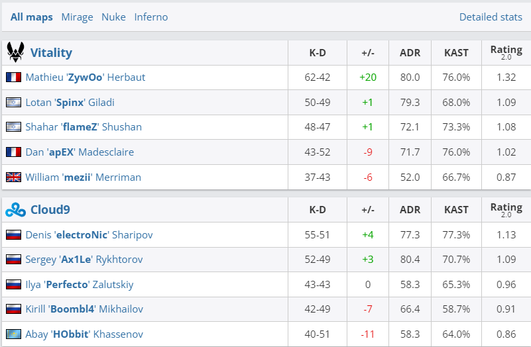Image resolution: width=531 pixels, height=347 pixels.
Task: Open the Vitality team name link
Action: [51, 52]
